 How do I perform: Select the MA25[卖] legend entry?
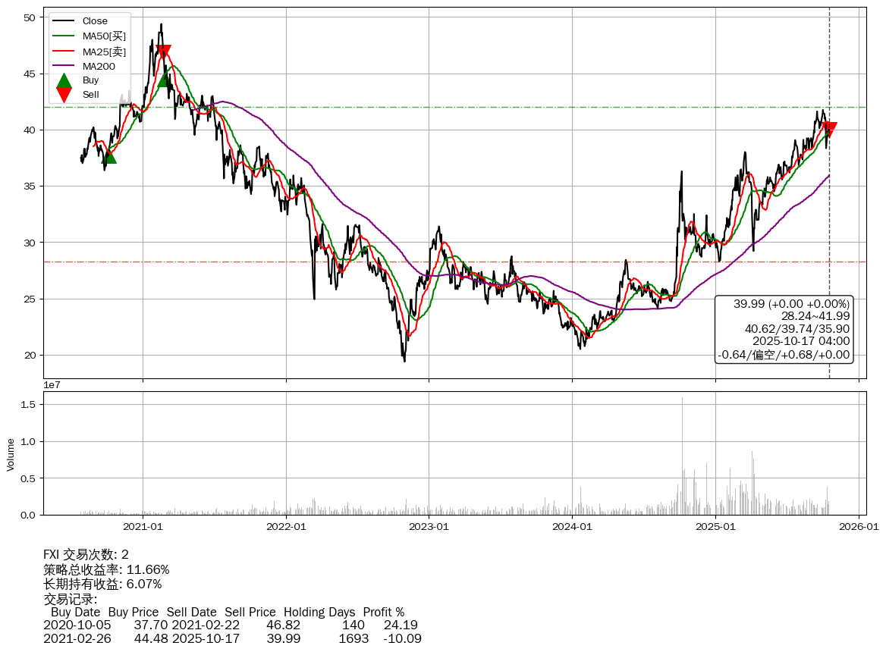pyautogui.click(x=104, y=51)
